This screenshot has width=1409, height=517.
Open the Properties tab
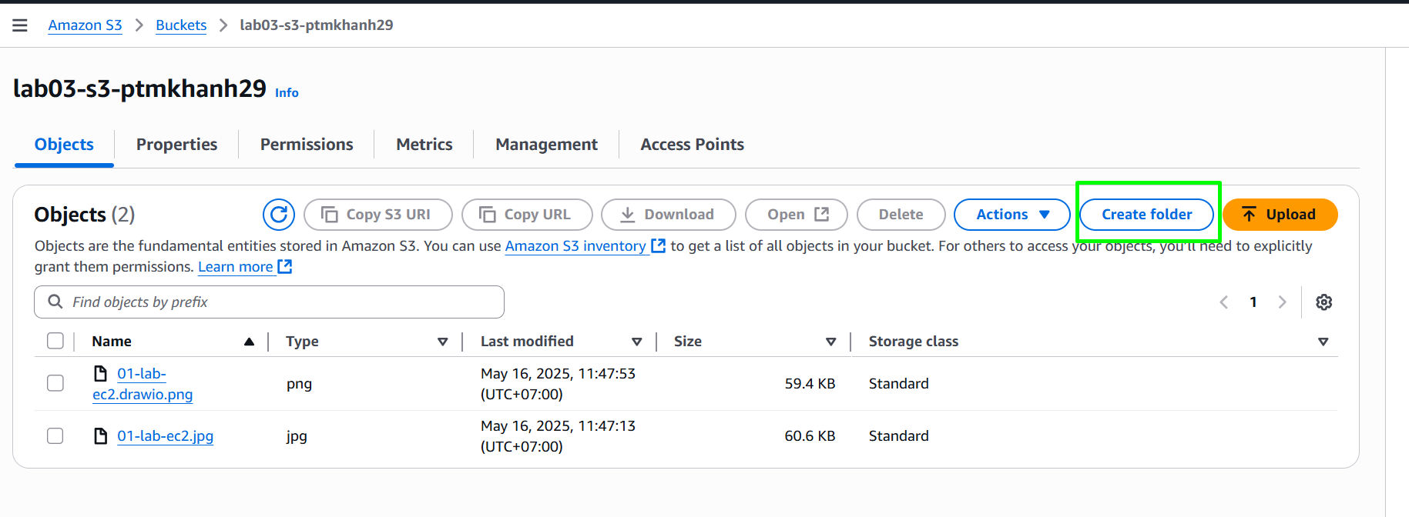tap(177, 145)
